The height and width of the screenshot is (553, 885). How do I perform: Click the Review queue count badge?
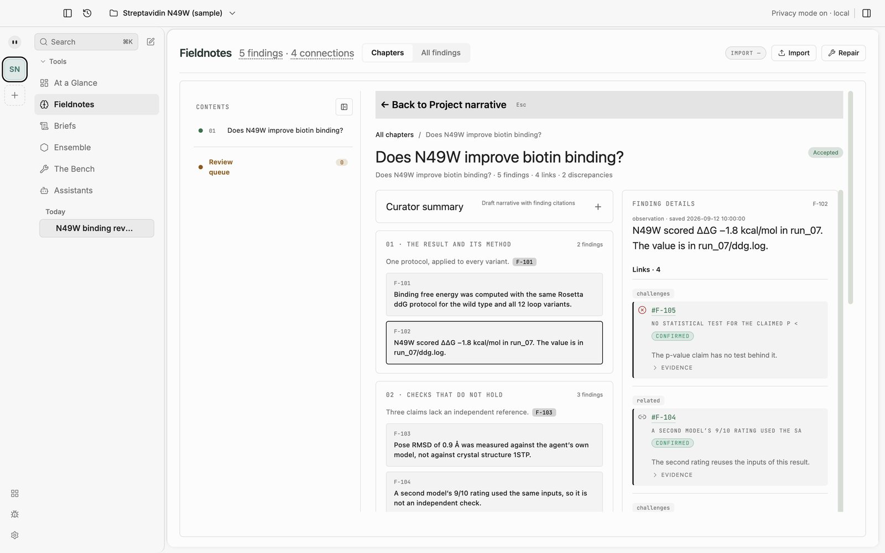342,163
